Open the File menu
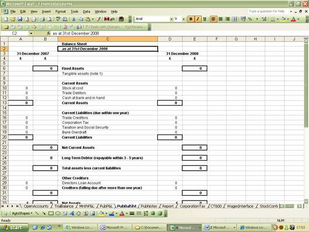The image size is (309, 232). (13, 12)
